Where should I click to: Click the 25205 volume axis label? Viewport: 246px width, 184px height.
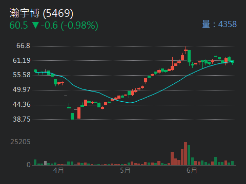tap(20, 142)
